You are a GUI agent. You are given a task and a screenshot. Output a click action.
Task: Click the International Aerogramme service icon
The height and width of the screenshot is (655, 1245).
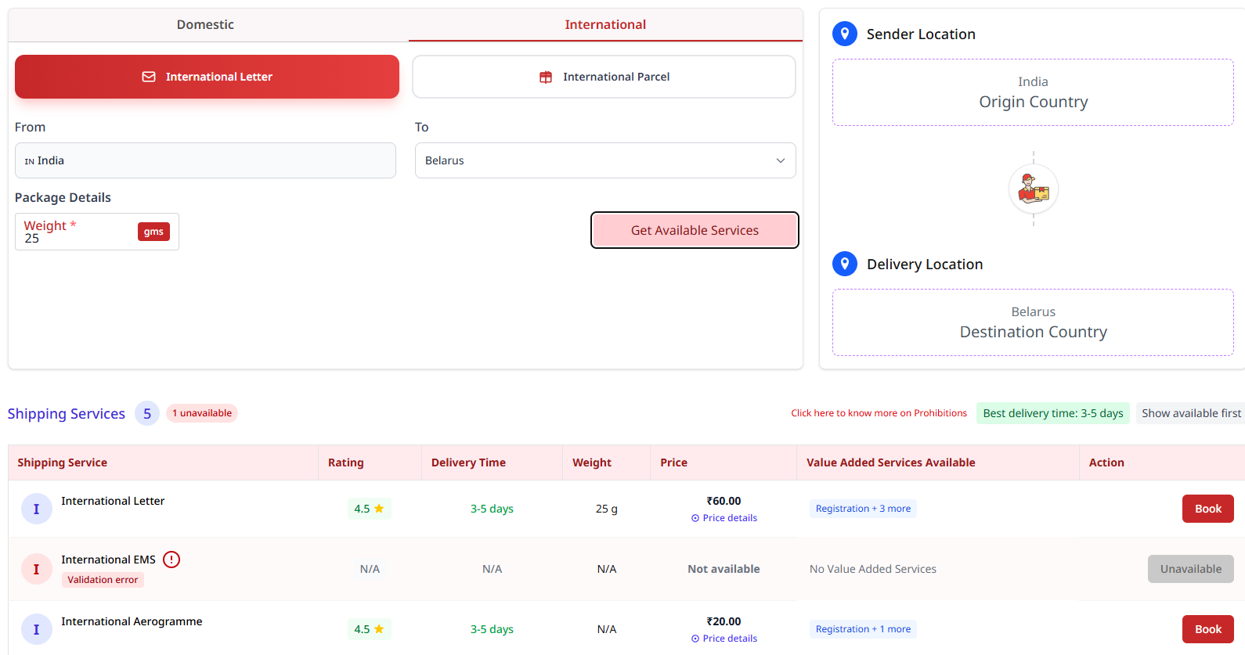pyautogui.click(x=36, y=629)
